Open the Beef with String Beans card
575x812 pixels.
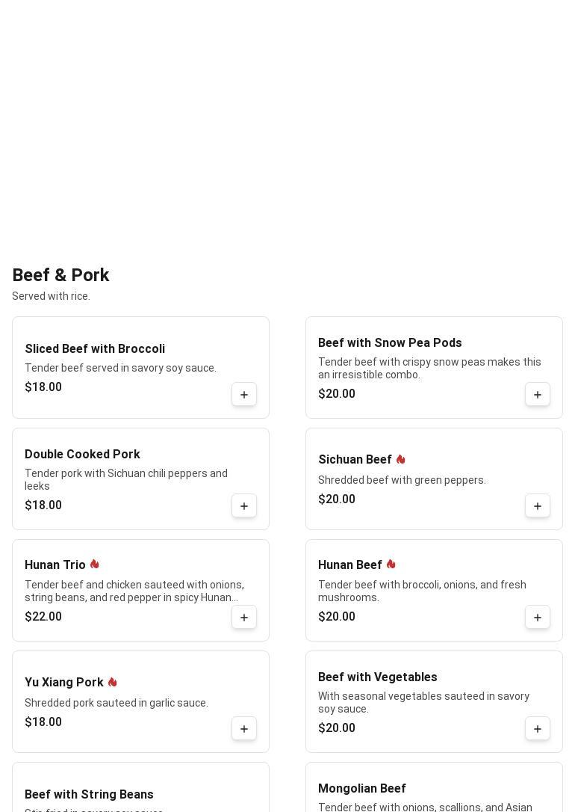pos(89,795)
